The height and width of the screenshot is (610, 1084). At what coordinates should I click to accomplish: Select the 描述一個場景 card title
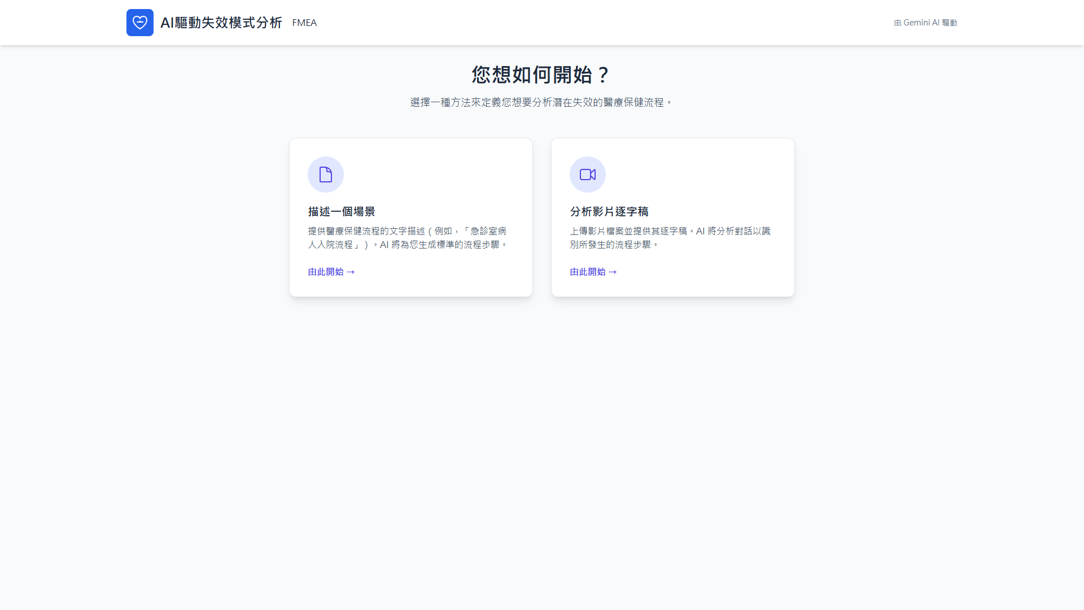tap(342, 212)
